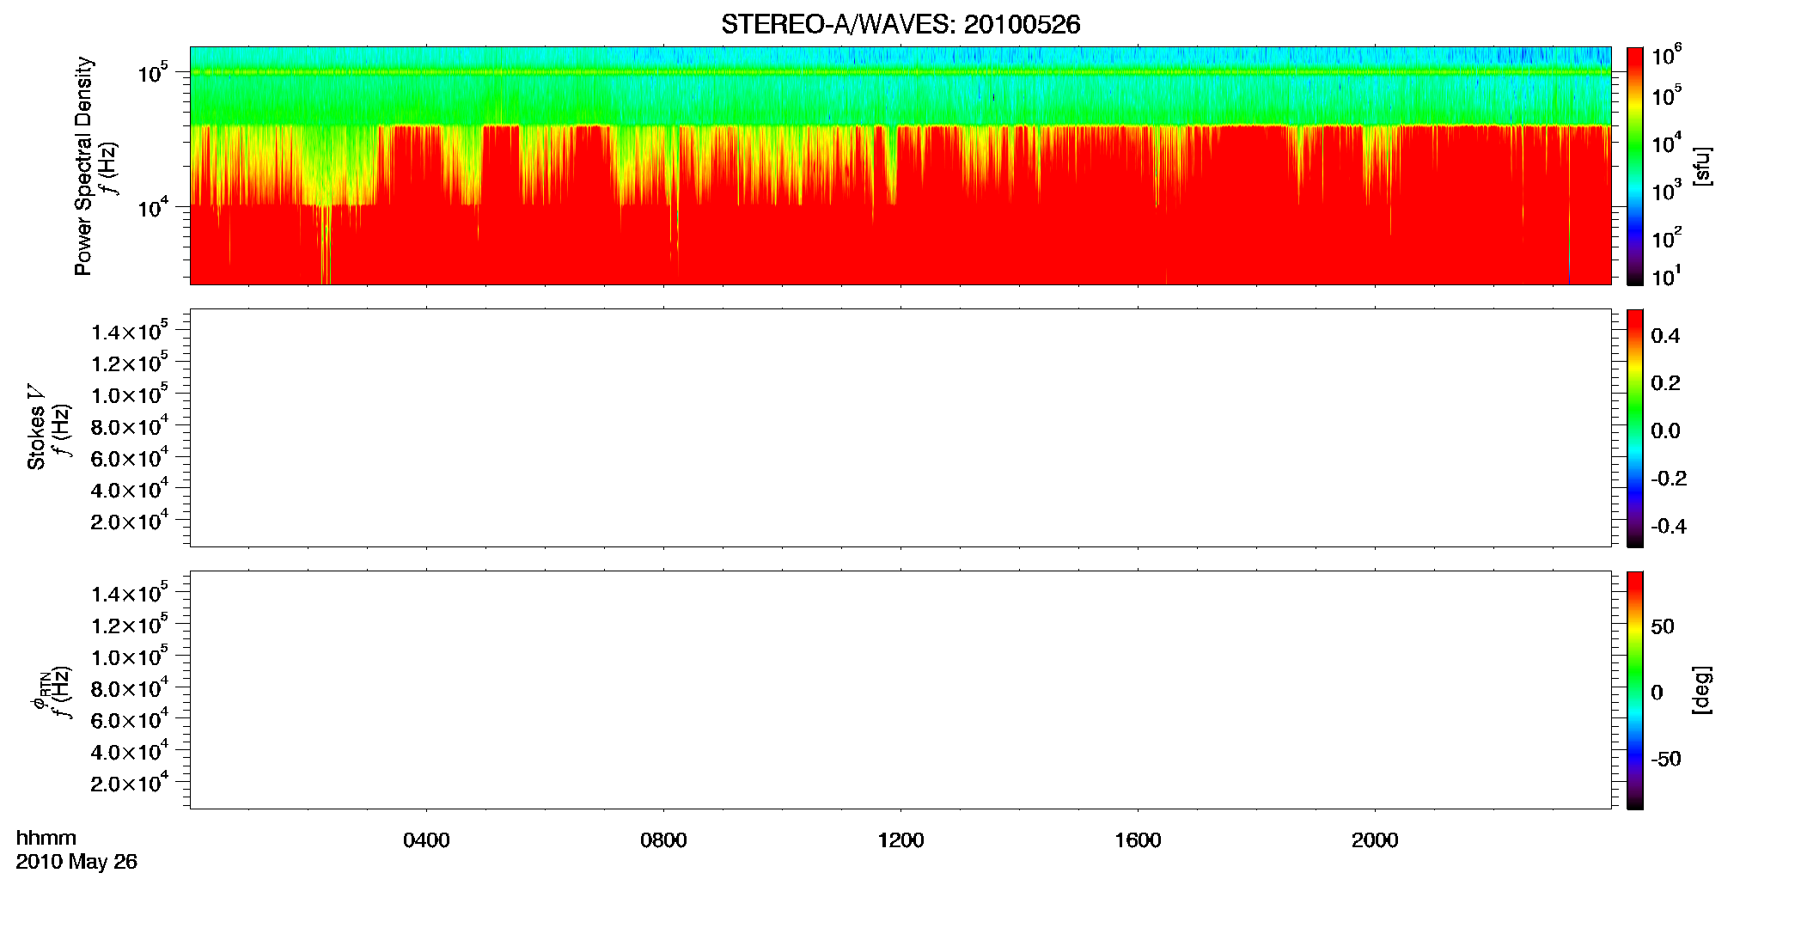Click the power spectral density spectrogram
This screenshot has height=928, width=1801.
click(900, 166)
